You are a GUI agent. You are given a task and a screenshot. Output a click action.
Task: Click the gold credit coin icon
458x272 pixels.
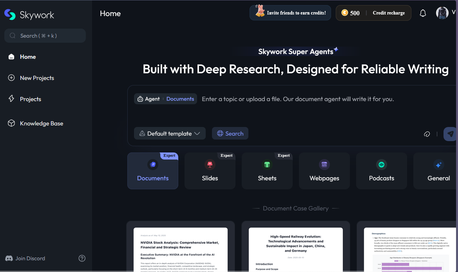coord(345,13)
